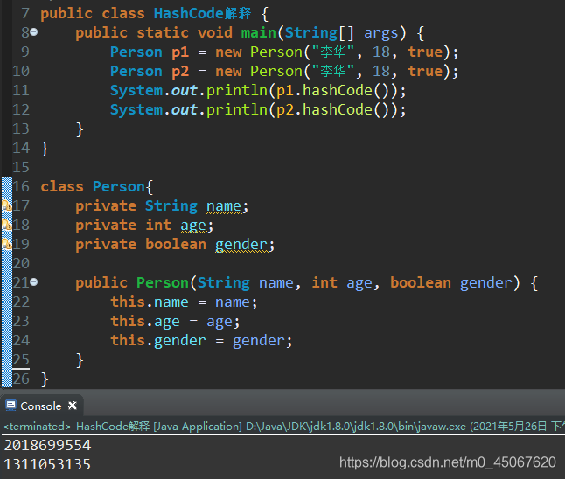Screen dimensions: 565x479
Task: Click the warning marker on line 17
Action: pyautogui.click(x=7, y=206)
